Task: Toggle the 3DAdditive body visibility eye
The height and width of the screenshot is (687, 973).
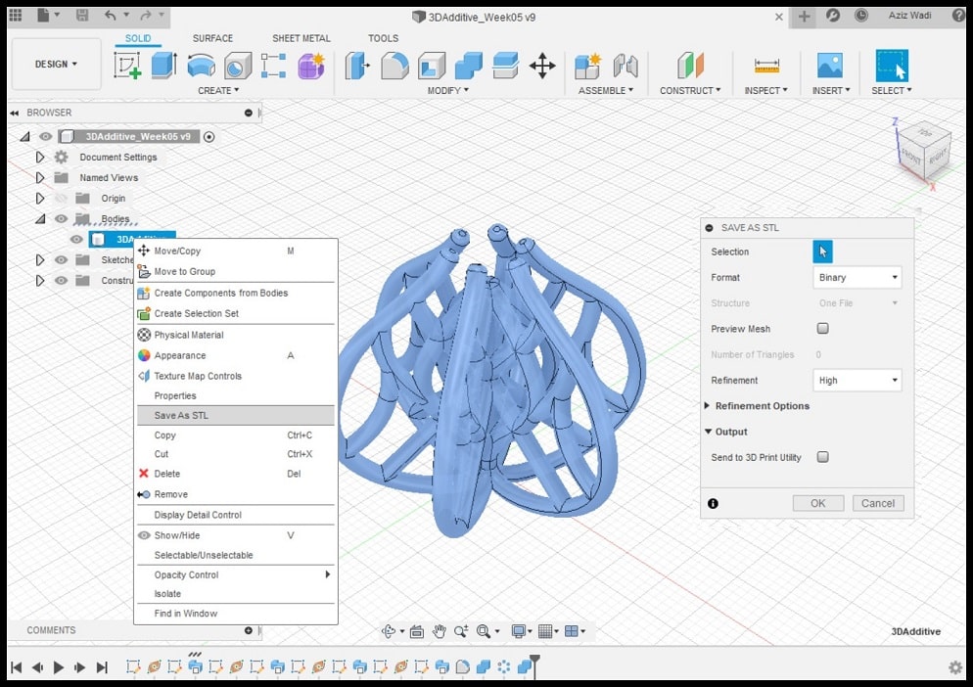Action: point(76,239)
